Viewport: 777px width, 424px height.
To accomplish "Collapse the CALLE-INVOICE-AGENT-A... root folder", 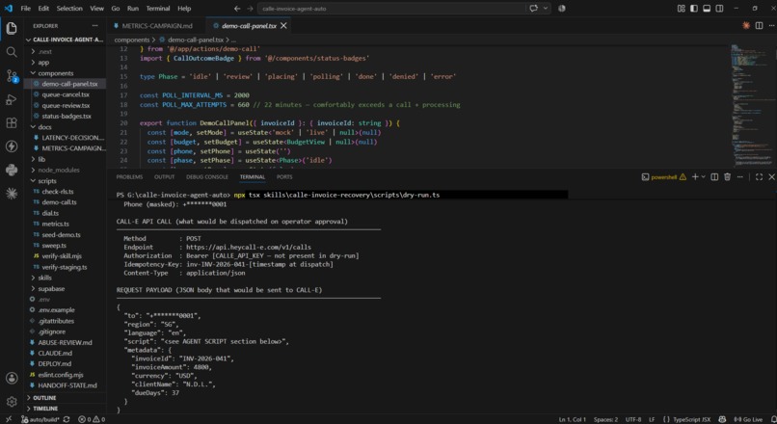I will [x=65, y=40].
